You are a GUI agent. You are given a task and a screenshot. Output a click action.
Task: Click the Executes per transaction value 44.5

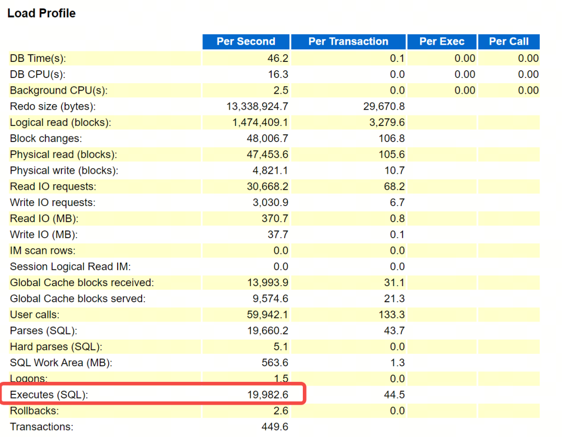tap(394, 395)
